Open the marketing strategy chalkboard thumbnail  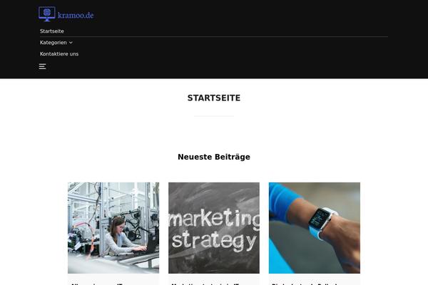(214, 228)
